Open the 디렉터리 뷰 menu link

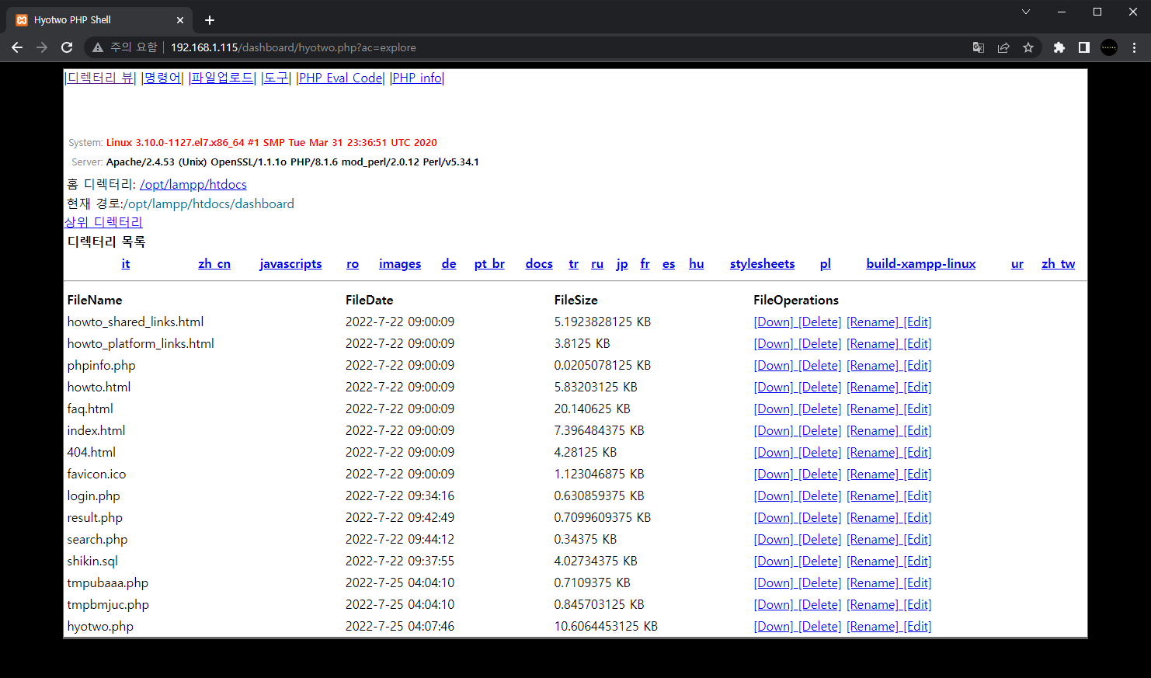pos(101,78)
